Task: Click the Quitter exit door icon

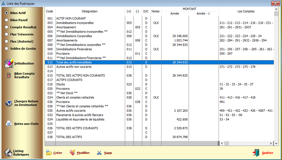Action: point(256,153)
